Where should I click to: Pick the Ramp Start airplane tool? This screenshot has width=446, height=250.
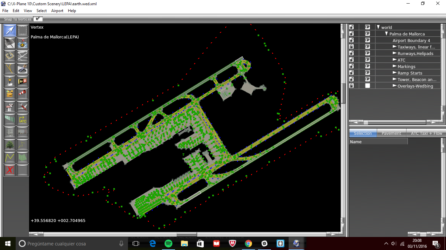click(x=23, y=107)
